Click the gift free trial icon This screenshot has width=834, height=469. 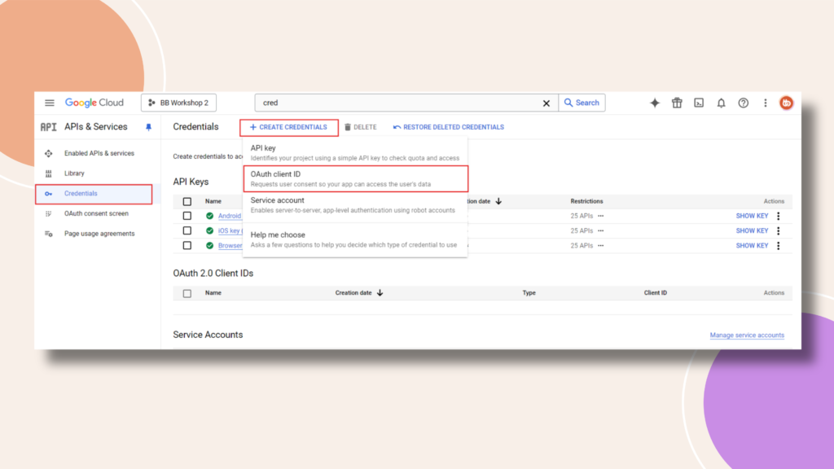click(x=677, y=103)
